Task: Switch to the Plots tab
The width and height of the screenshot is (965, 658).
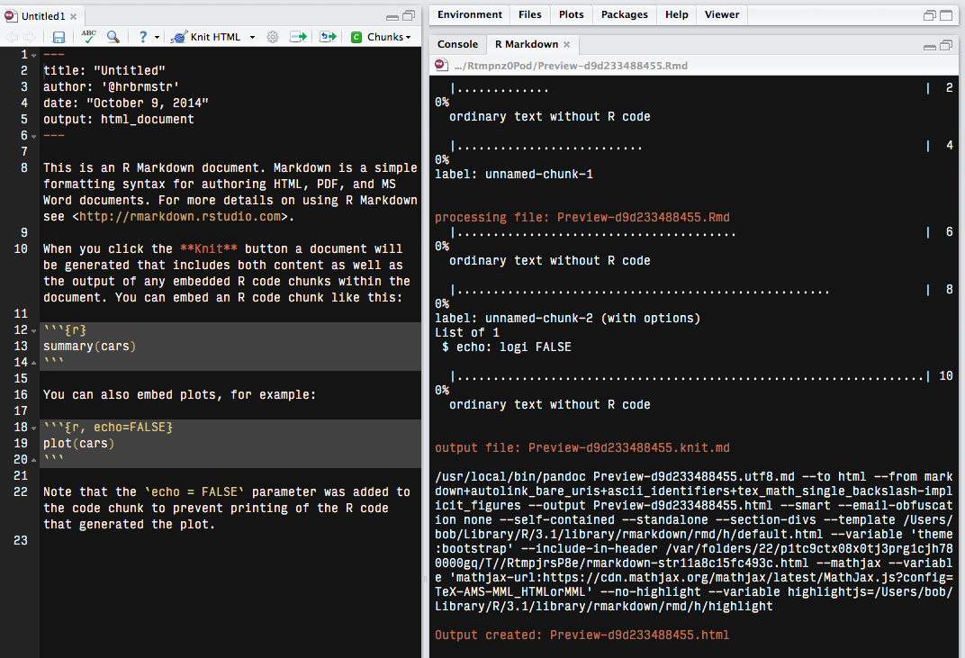Action: 571,14
